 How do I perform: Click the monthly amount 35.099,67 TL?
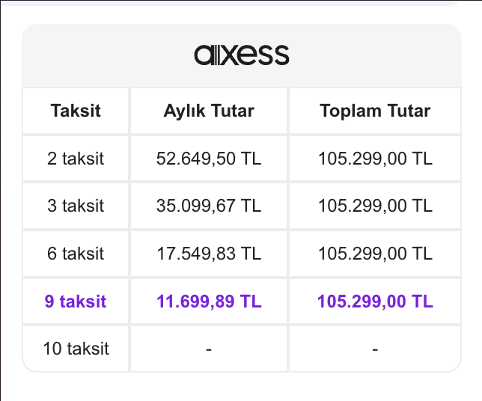(209, 206)
